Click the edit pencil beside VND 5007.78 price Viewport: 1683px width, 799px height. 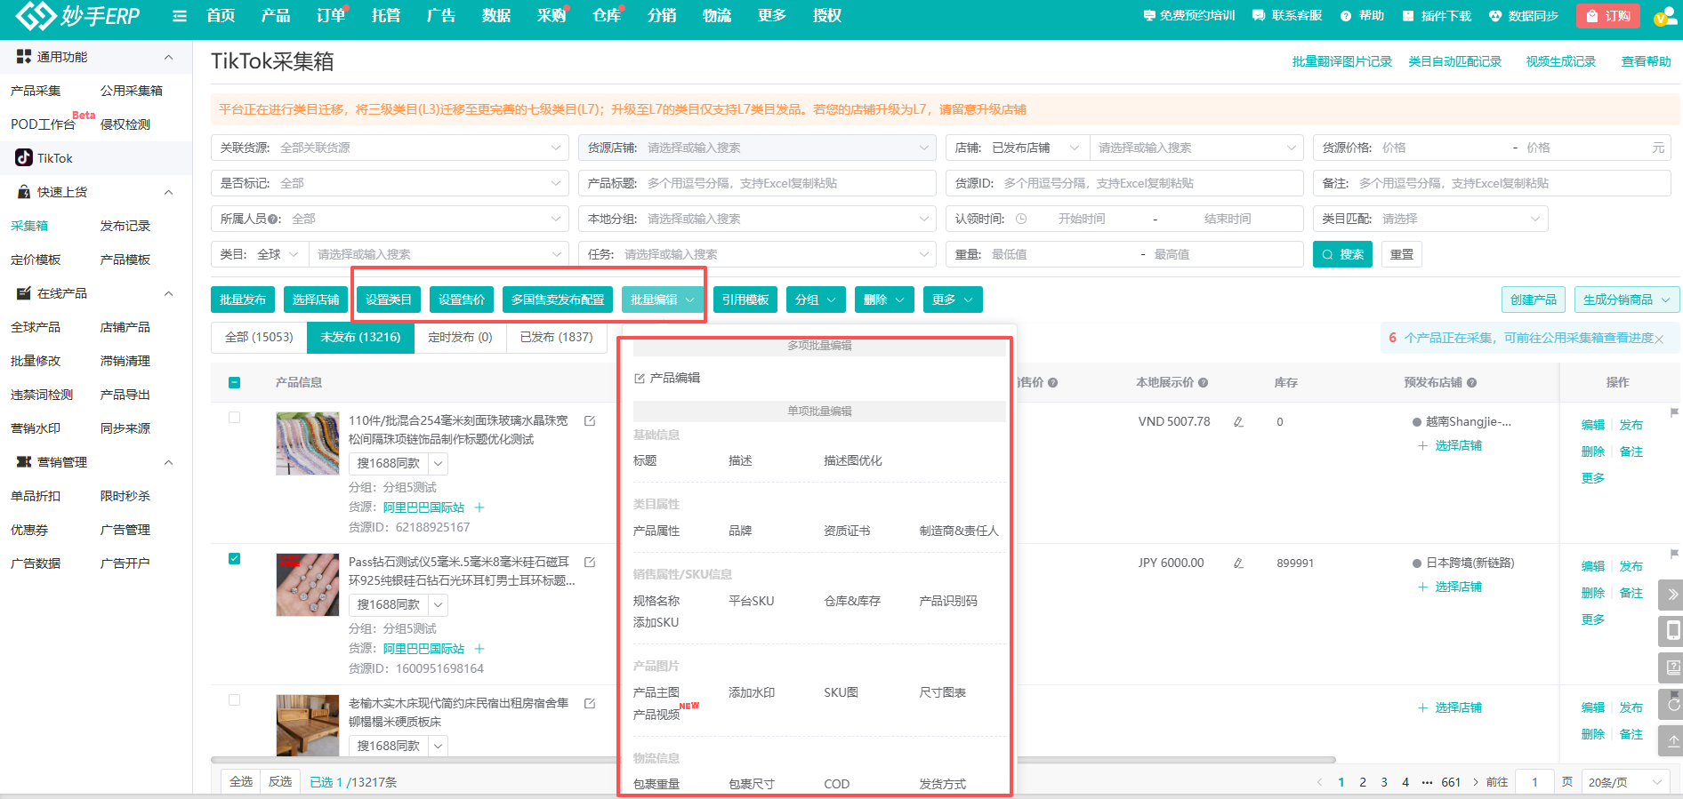pyautogui.click(x=1238, y=422)
